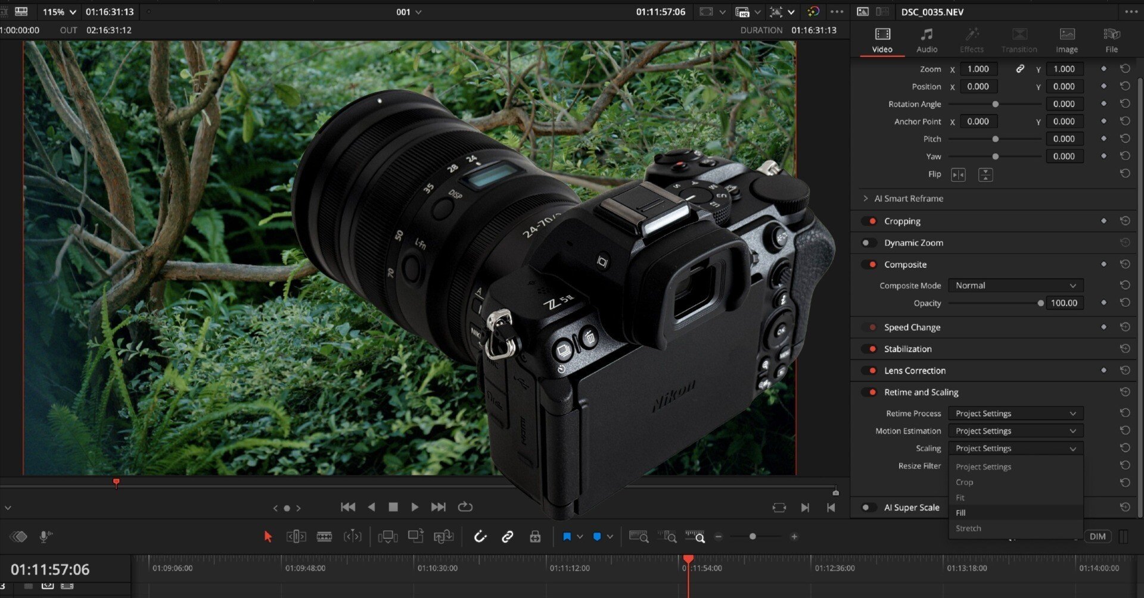The image size is (1144, 598).
Task: Click the flip vertical icon
Action: click(x=986, y=175)
